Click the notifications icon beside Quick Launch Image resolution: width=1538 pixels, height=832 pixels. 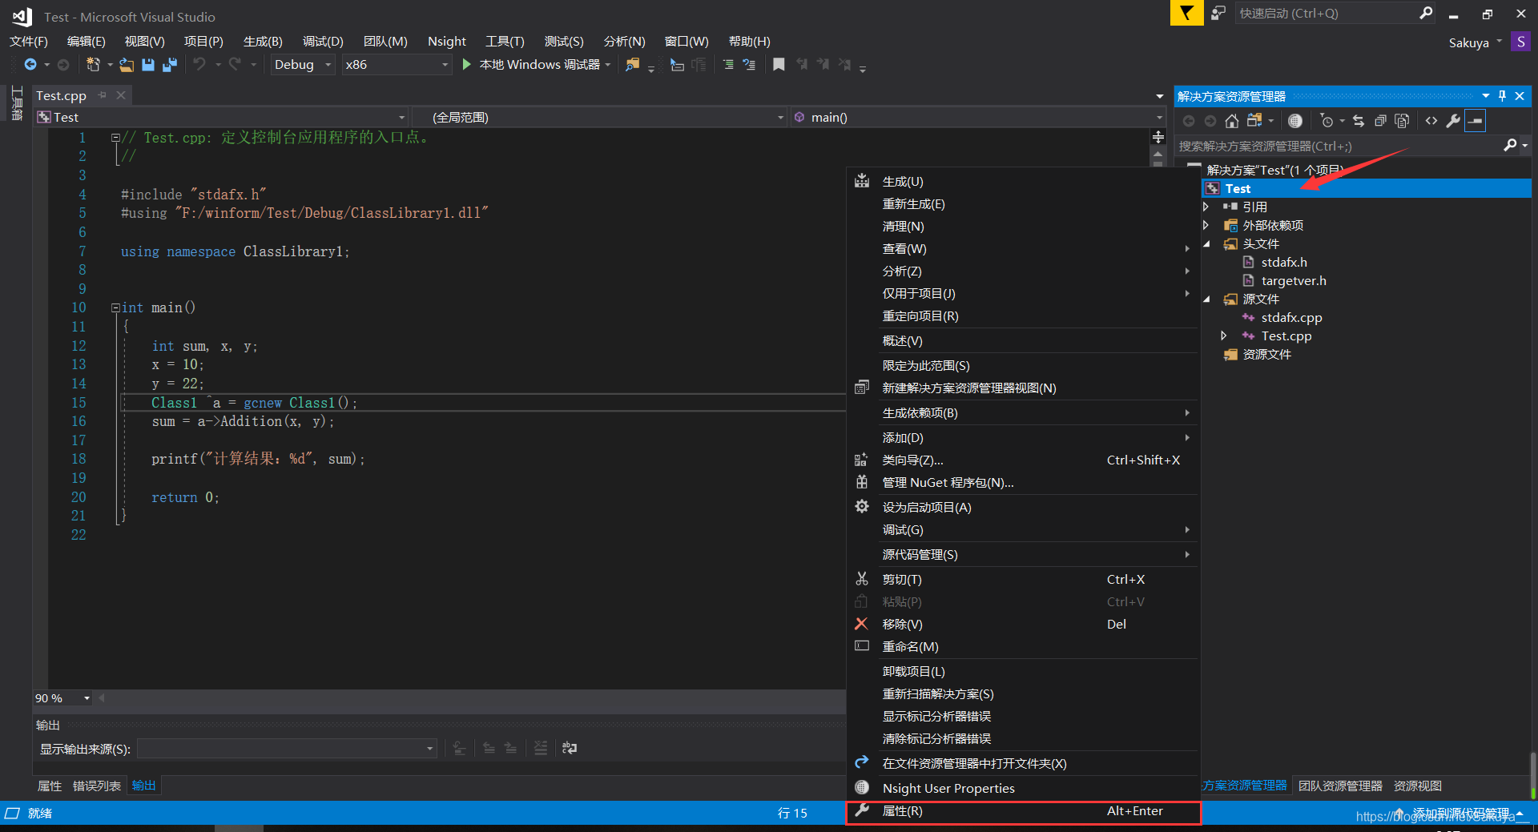(x=1218, y=13)
